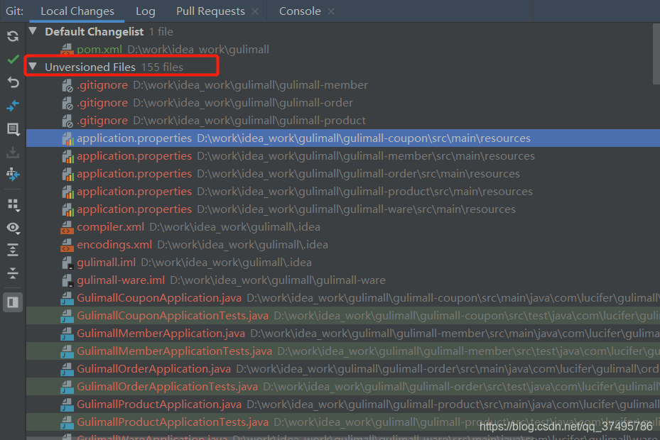Expand all nodes via the expand-all icon

[x=12, y=251]
